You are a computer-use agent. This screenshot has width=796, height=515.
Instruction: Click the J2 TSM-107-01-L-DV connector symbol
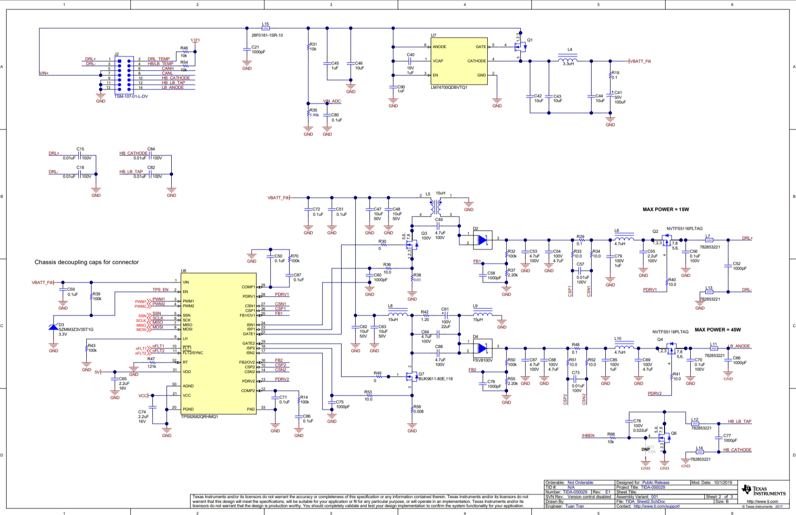[124, 74]
